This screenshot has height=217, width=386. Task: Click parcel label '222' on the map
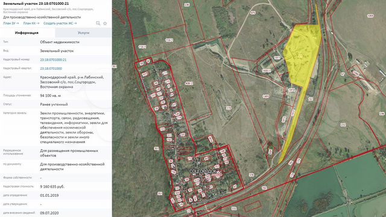tap(343, 125)
